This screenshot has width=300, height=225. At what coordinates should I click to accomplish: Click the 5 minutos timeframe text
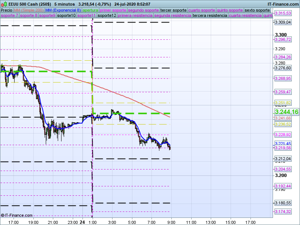(64, 4)
